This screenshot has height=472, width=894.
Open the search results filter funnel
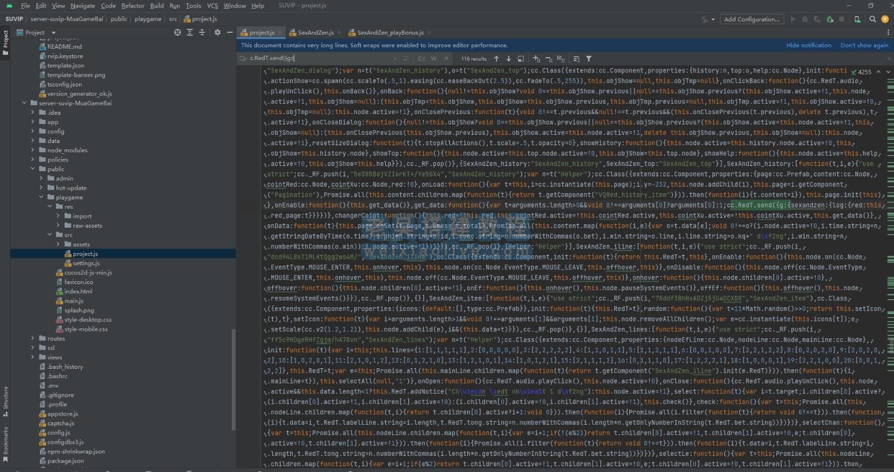point(588,59)
